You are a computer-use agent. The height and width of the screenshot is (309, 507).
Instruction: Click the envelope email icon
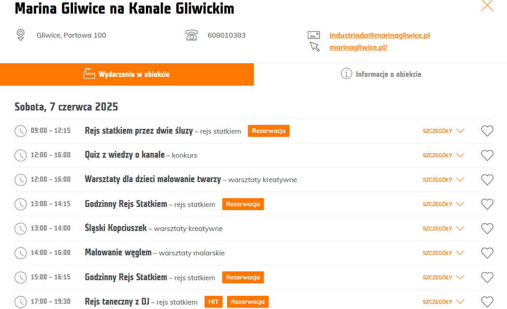pos(314,35)
